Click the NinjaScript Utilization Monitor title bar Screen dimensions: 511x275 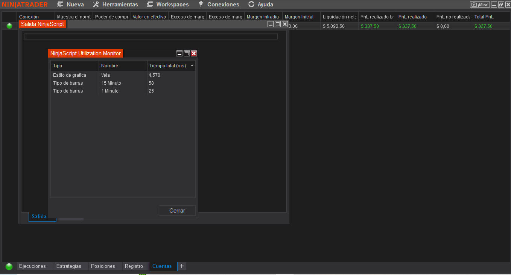click(x=85, y=53)
